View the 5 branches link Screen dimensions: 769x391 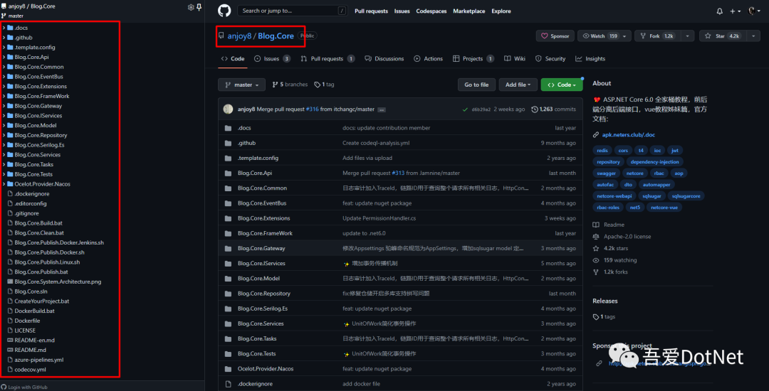[290, 85]
